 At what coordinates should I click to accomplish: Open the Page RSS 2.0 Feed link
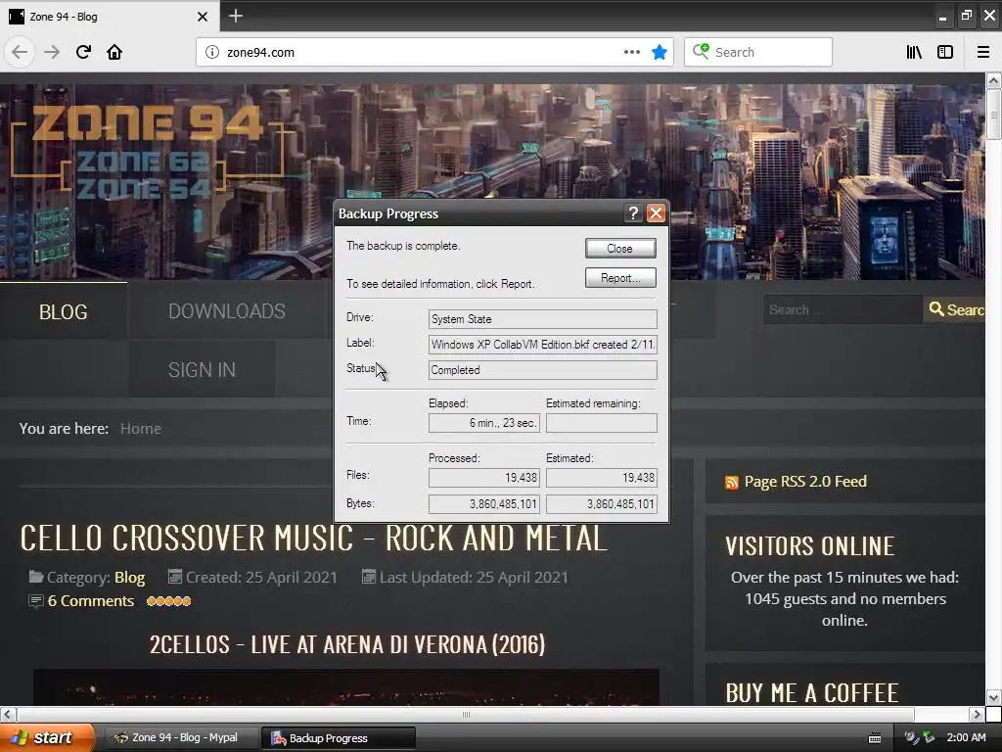point(805,482)
